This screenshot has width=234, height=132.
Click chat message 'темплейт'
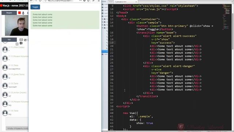point(13,87)
